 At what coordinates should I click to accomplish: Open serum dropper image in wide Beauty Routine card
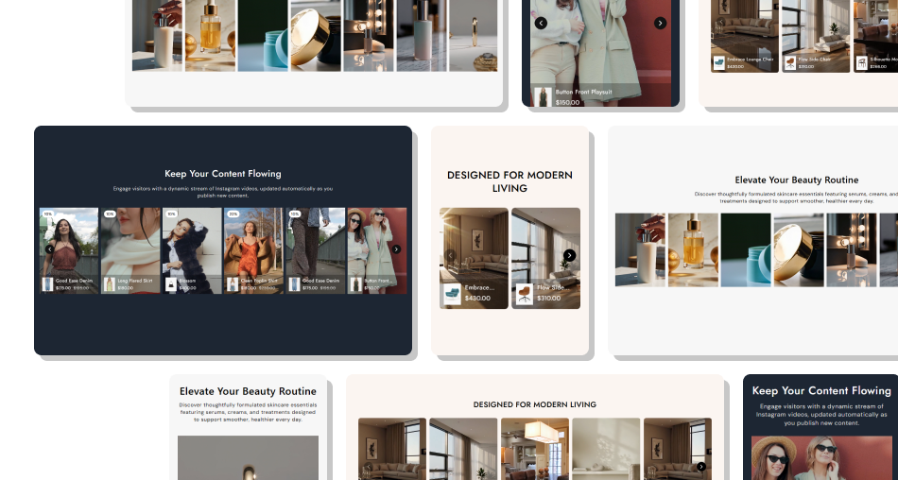point(693,249)
